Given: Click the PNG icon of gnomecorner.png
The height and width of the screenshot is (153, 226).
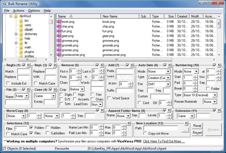Looking at the screenshot, I should pyautogui.click(x=59, y=55).
